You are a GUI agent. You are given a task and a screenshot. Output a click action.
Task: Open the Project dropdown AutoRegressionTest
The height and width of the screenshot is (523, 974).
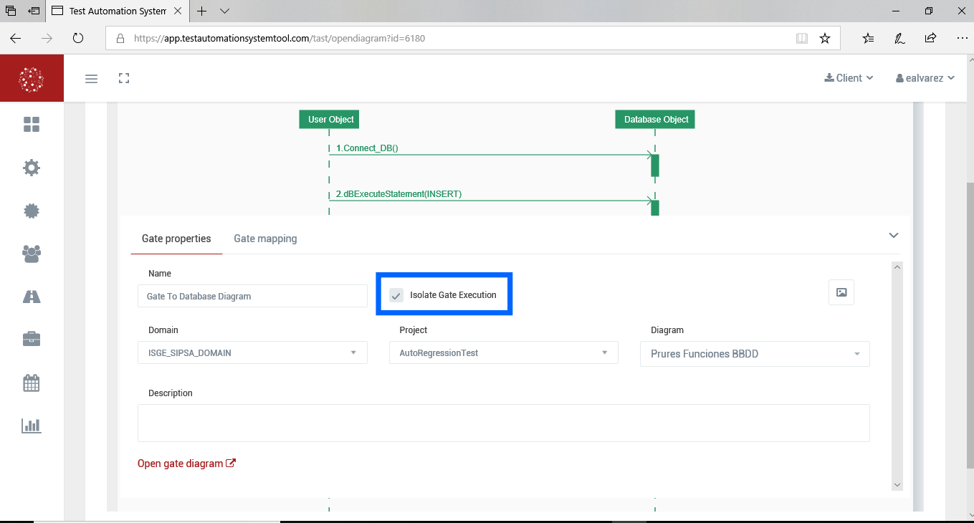[x=503, y=352]
